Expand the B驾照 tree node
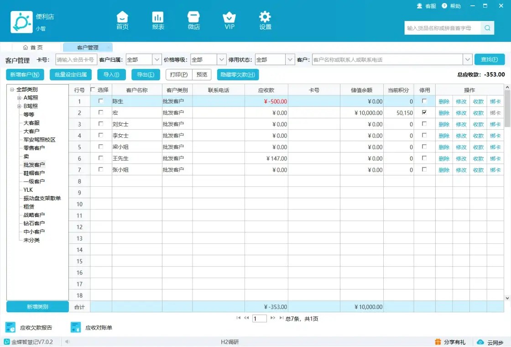The width and height of the screenshot is (511, 347). point(19,106)
